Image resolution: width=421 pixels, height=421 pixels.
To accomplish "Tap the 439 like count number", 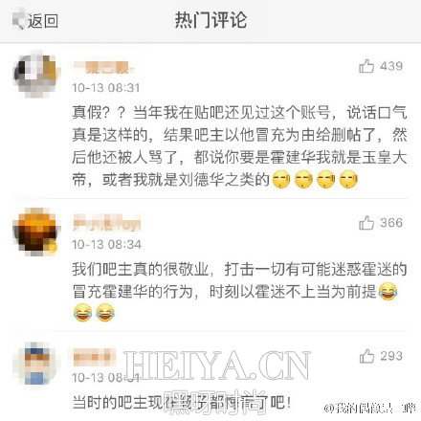I will click(391, 66).
